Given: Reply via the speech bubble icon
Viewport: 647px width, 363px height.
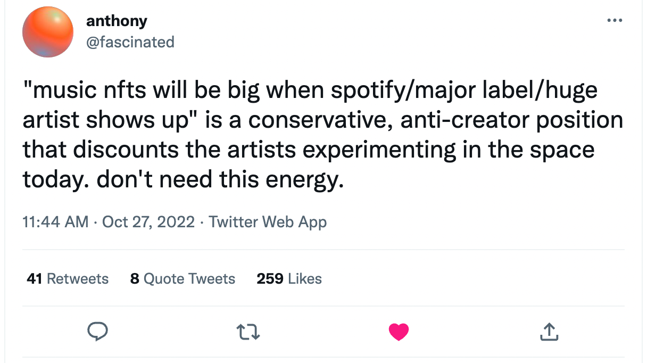Looking at the screenshot, I should (97, 331).
